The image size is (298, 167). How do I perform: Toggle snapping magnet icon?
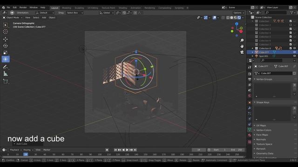click(124, 13)
